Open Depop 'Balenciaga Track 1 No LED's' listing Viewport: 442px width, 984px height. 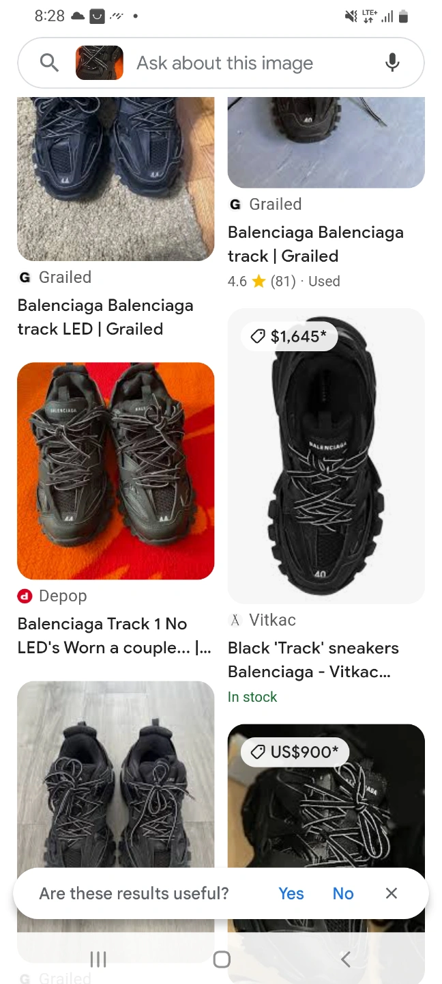pos(114,635)
